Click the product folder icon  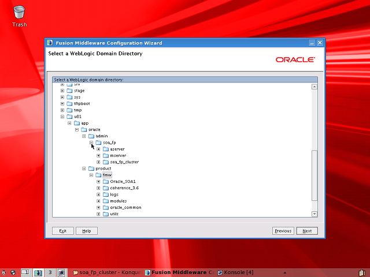click(x=91, y=169)
